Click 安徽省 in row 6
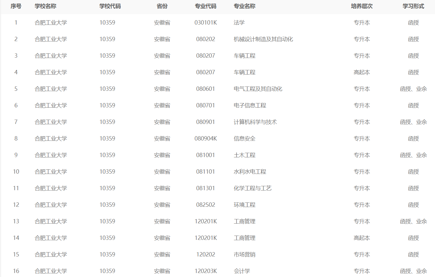Screen dimensions: 435x277 (x=162, y=106)
